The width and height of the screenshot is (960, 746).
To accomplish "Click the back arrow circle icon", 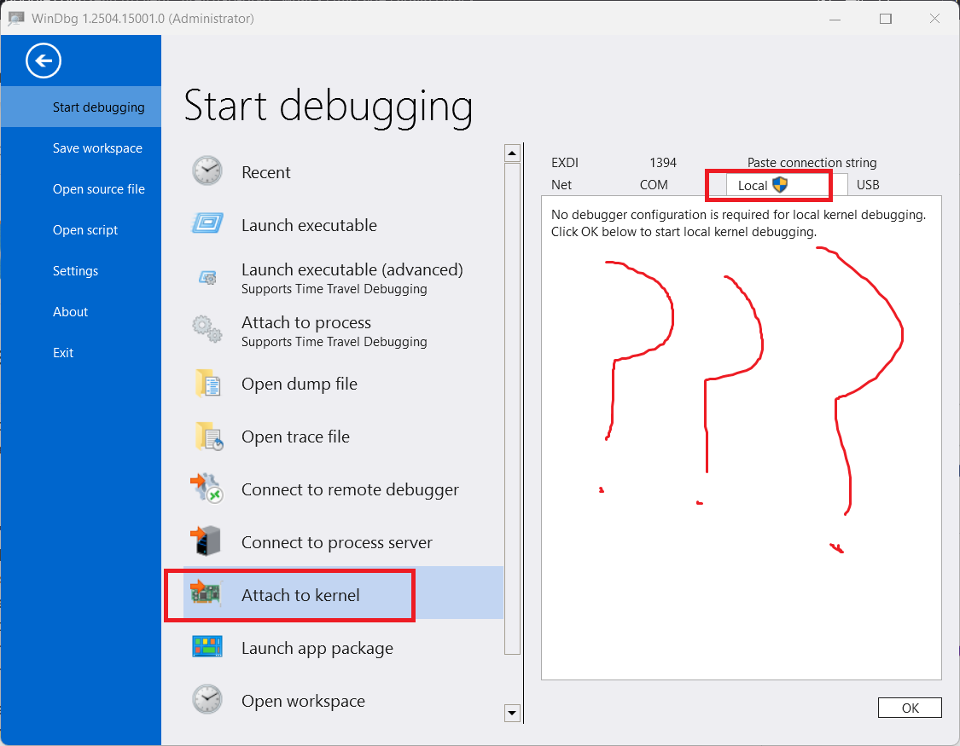I will click(44, 61).
